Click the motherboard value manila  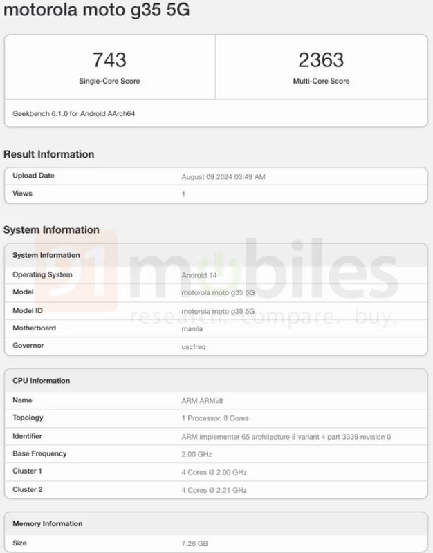192,329
